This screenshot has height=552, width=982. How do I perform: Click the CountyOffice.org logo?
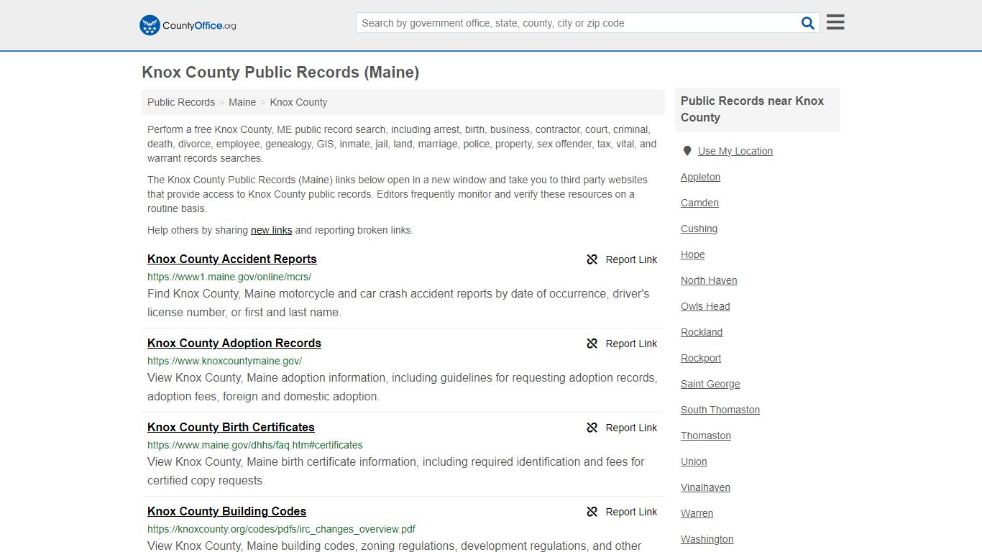(188, 25)
